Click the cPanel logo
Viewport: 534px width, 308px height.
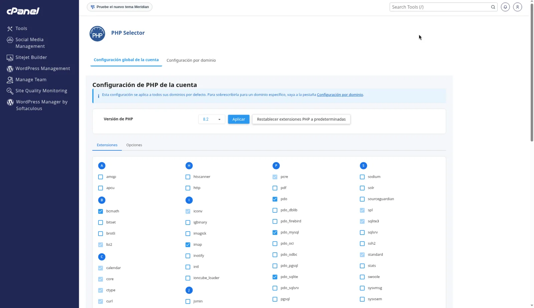23,11
